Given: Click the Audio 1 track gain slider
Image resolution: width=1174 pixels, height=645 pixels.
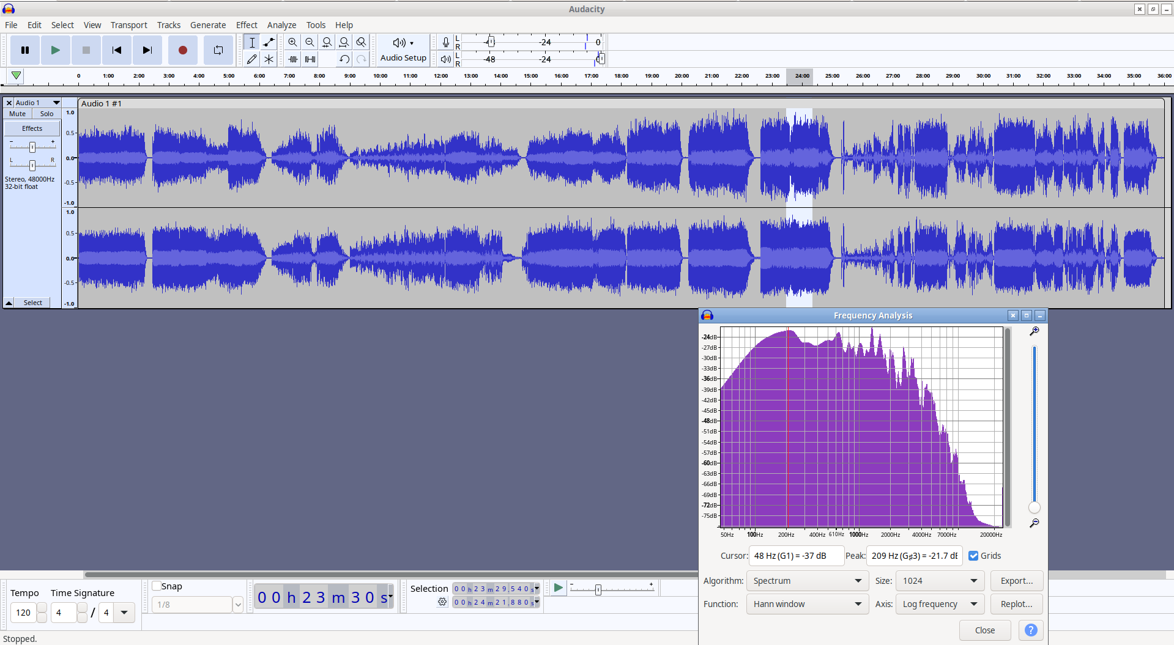Looking at the screenshot, I should pyautogui.click(x=32, y=147).
